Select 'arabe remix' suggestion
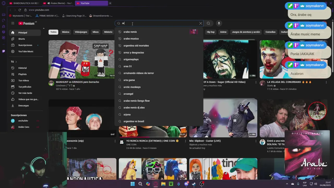The width and height of the screenshot is (334, 188). tap(159, 32)
